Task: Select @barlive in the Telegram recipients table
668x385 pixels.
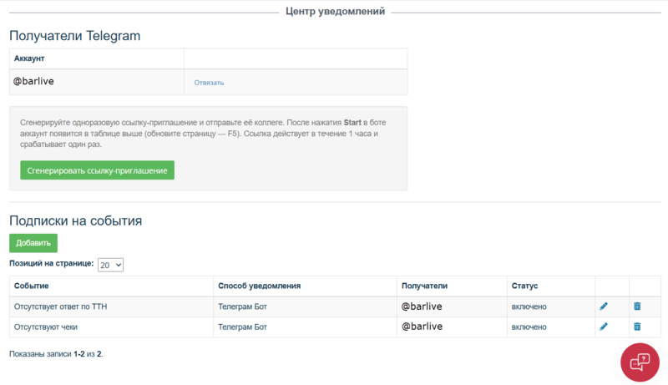Action: click(33, 81)
